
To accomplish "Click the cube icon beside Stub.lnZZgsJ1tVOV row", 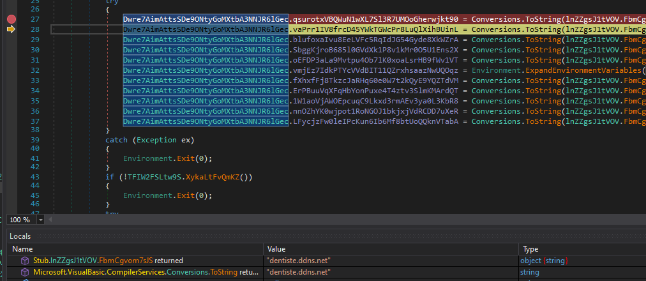I will (x=25, y=261).
